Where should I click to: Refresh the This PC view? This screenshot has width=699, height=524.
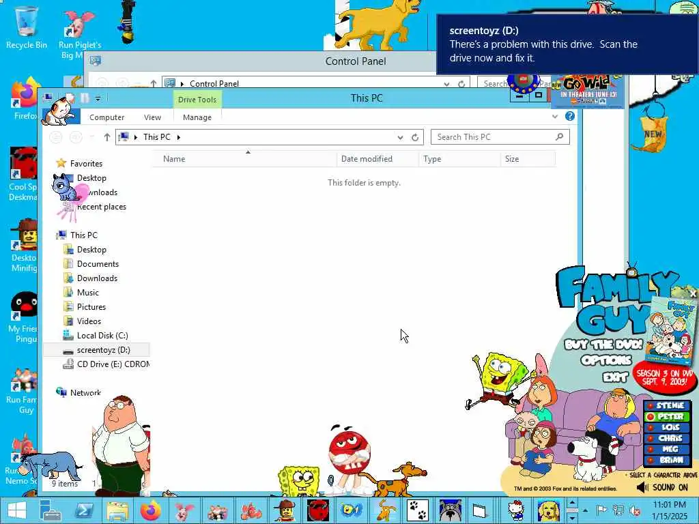pyautogui.click(x=415, y=137)
